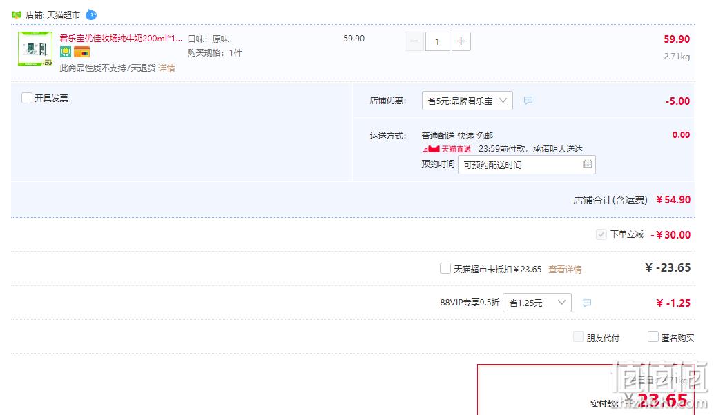714x415 pixels.
Task: Click the Tmall supermarket store logo icon
Action: (x=17, y=15)
